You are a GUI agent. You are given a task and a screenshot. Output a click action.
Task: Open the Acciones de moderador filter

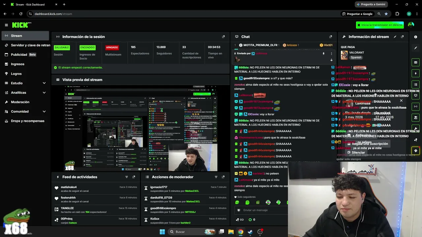[216, 177]
